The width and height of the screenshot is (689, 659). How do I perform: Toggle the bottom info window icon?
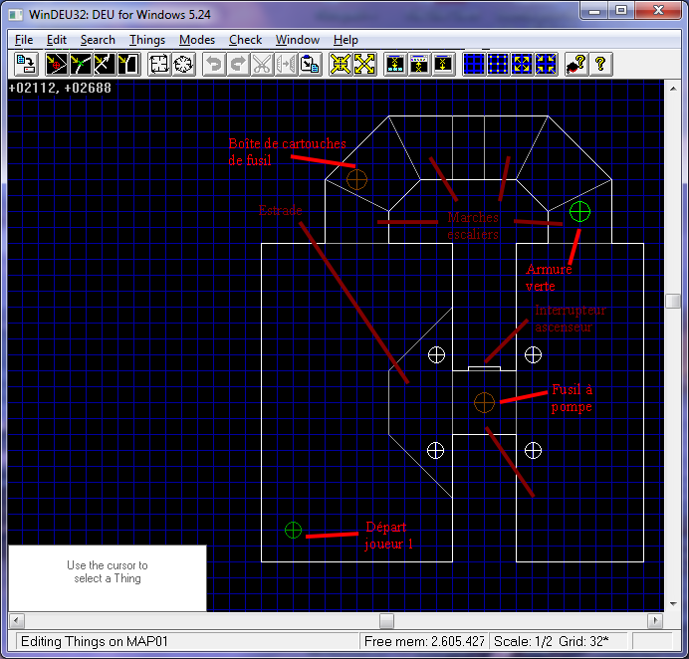[x=395, y=64]
